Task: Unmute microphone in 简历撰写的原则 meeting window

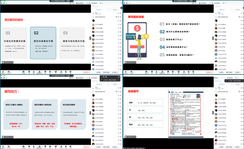Action: coord(3,72)
